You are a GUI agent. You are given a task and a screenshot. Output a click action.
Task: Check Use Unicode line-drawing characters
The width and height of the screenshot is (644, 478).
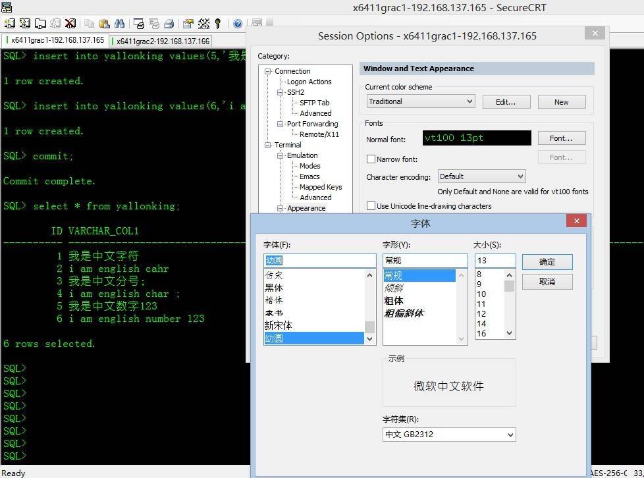point(371,206)
